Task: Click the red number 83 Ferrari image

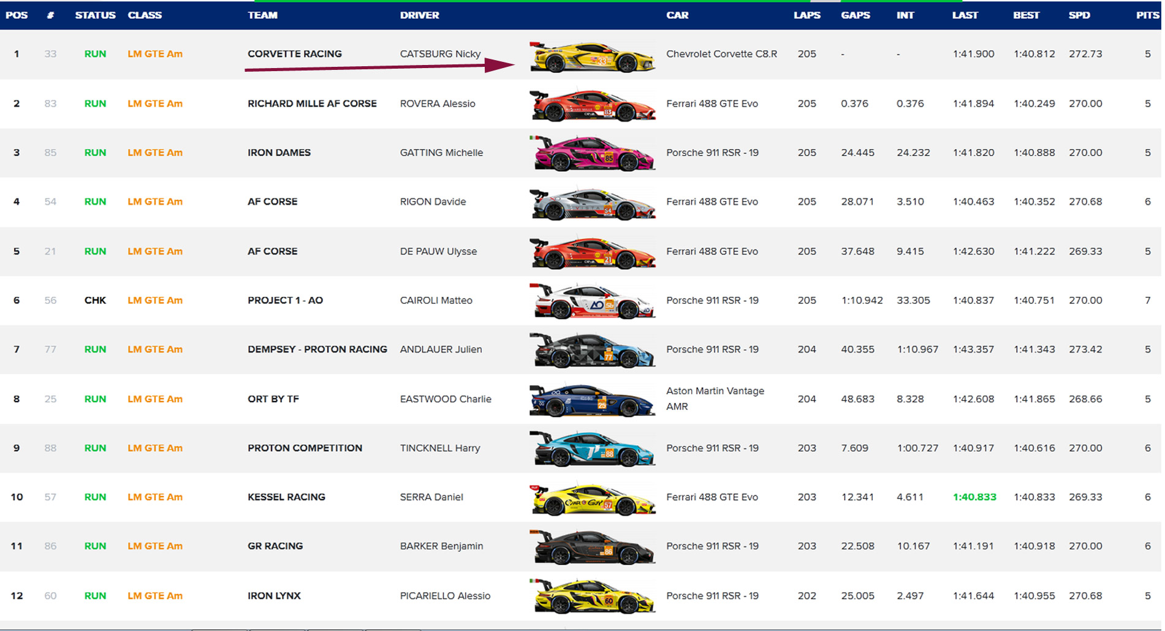Action: (x=592, y=105)
